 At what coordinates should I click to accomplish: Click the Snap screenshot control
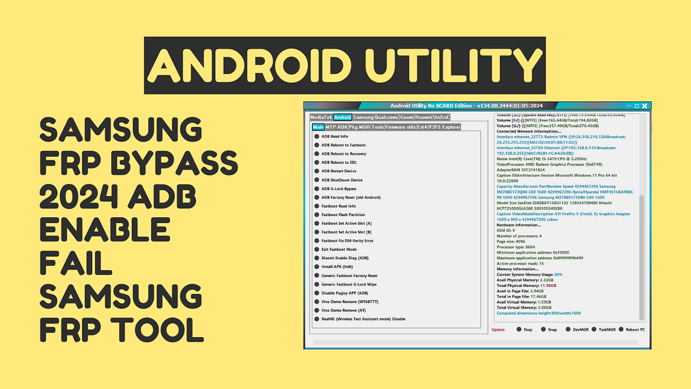(x=551, y=329)
